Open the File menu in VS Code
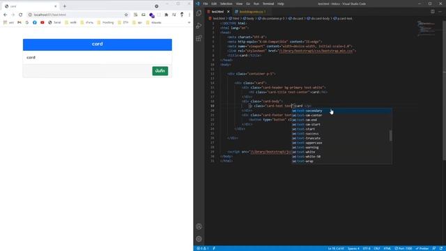Image resolution: width=446 pixels, height=251 pixels. click(206, 3)
